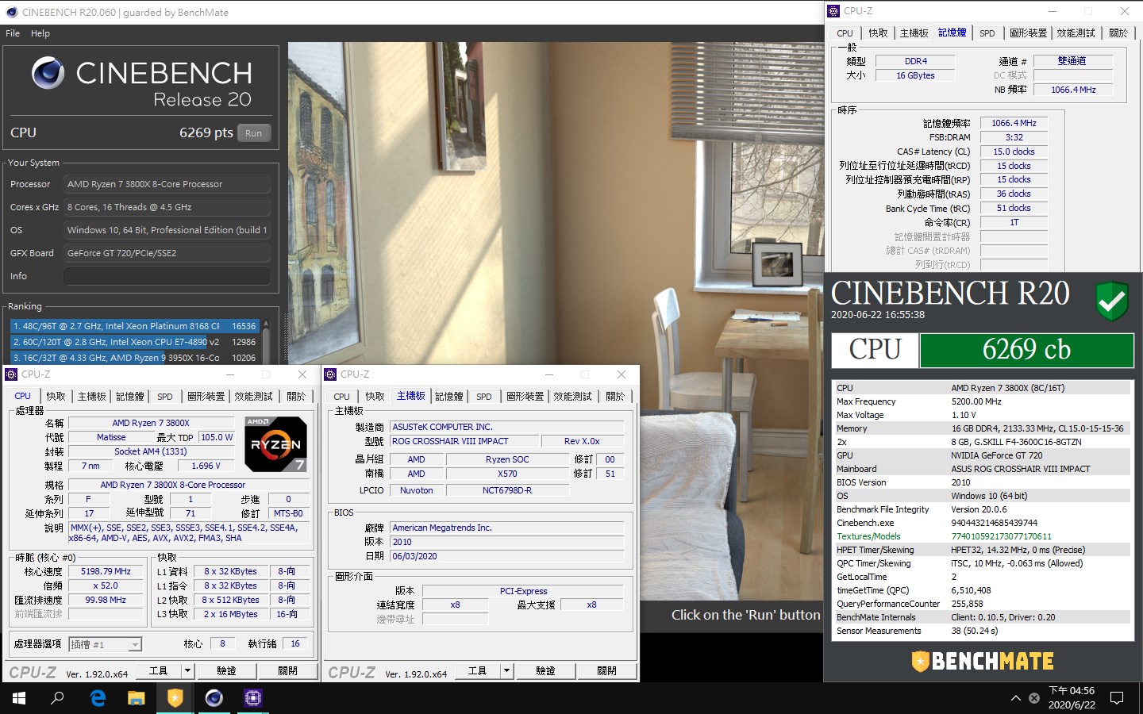The image size is (1143, 714).
Task: Click the AMD Ryzen 7 logo in CPU-Z
Action: point(275,443)
